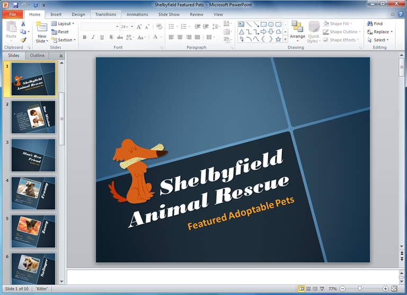Open the Transitions ribbon tab

point(105,15)
